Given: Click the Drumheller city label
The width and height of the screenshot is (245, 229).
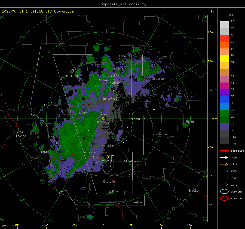Looking at the screenshot, I should (160, 134).
